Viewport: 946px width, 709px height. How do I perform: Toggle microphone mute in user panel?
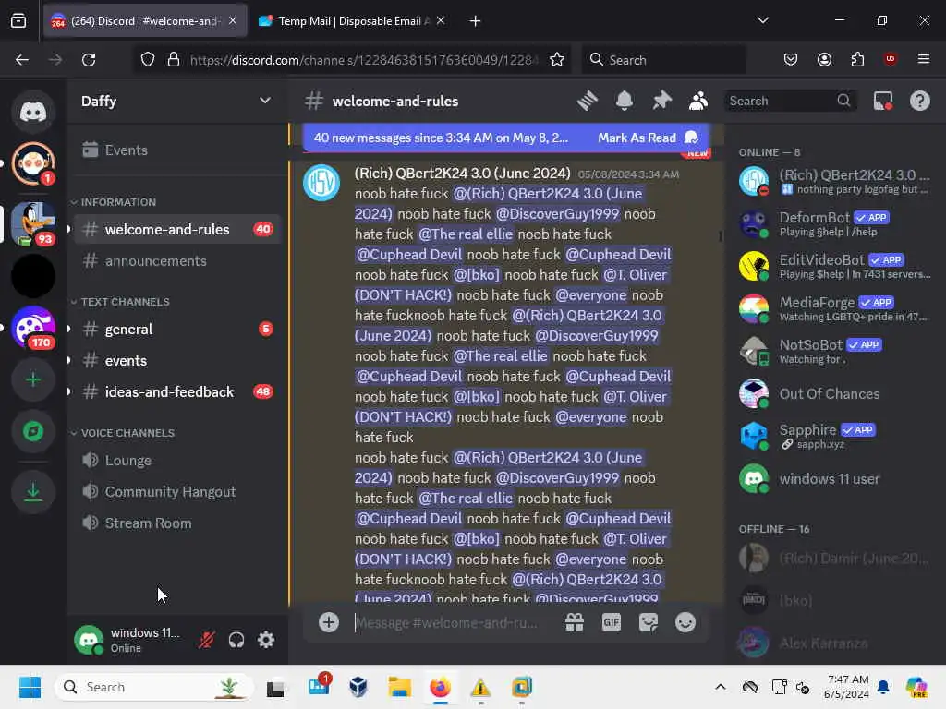206,640
